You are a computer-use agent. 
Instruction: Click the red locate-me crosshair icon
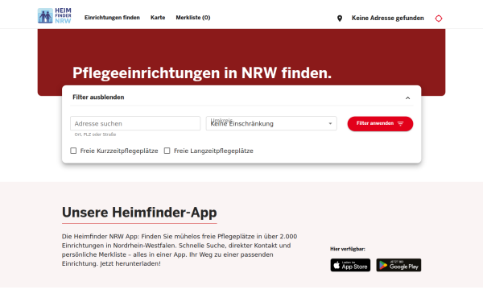coord(439,19)
